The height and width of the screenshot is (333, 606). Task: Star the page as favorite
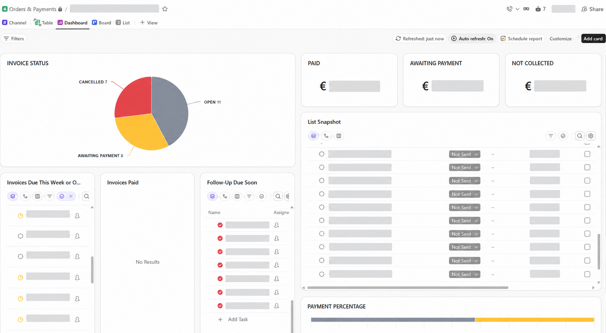click(165, 9)
